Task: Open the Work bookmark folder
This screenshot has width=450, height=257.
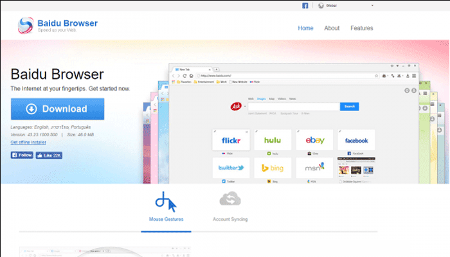Action: (222, 82)
